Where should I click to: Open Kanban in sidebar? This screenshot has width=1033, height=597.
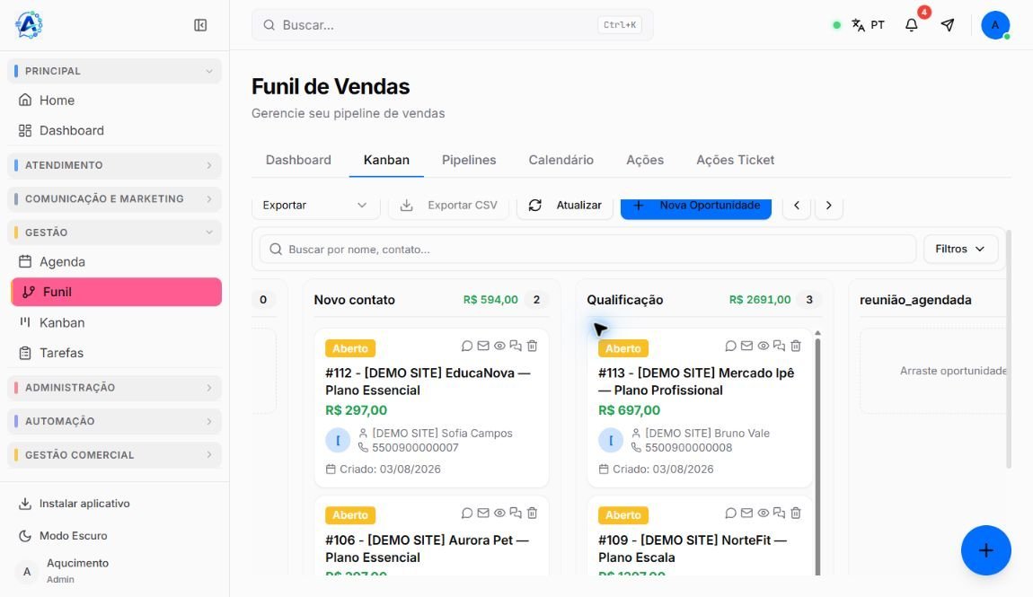(x=116, y=322)
